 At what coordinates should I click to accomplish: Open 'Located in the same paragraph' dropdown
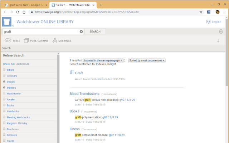103,60
